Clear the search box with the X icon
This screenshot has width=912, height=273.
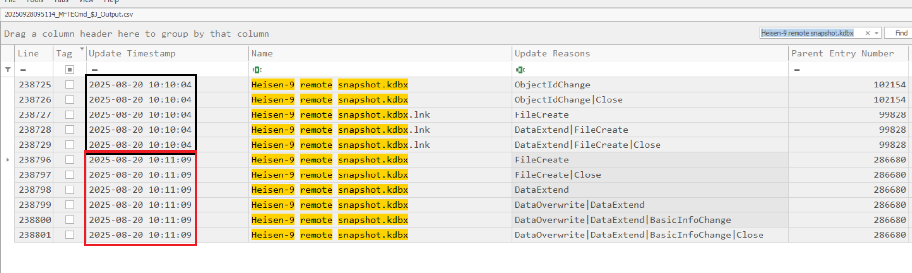click(x=867, y=33)
